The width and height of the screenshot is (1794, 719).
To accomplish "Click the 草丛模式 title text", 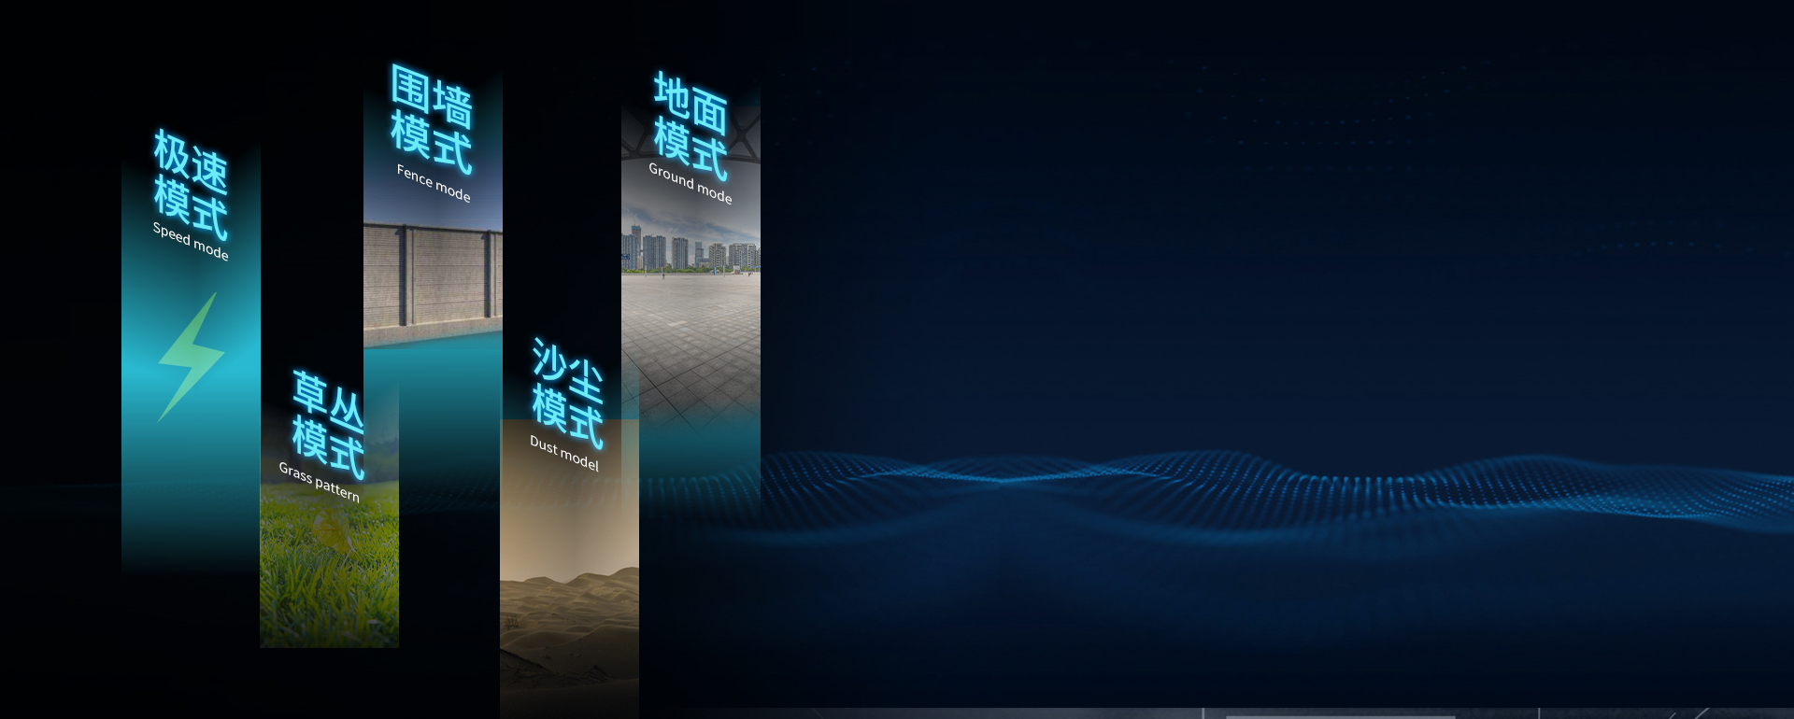I will 328,424.
